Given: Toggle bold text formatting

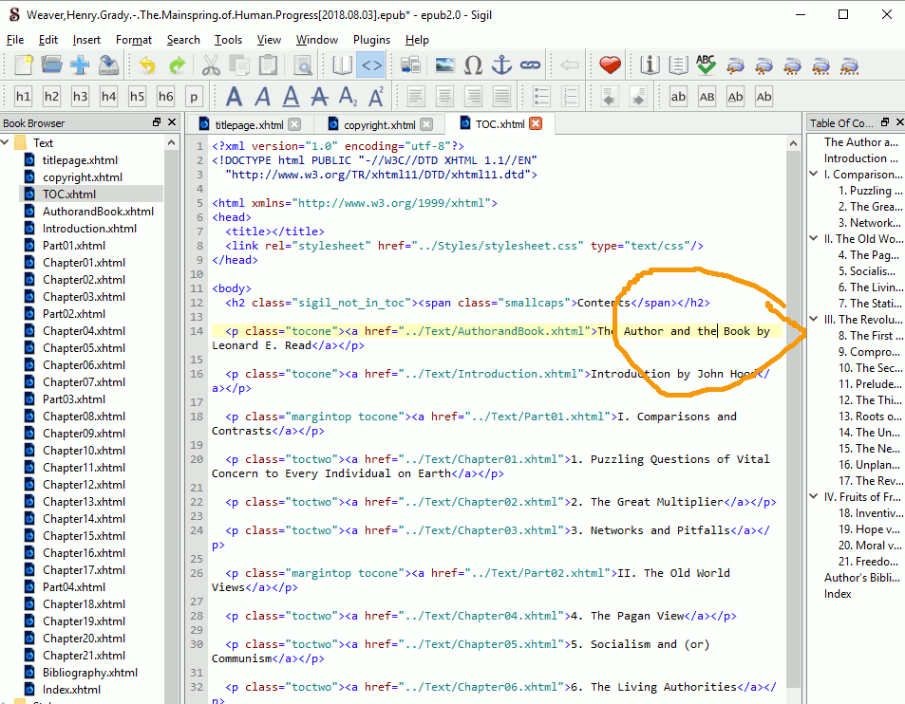Looking at the screenshot, I should click(x=235, y=97).
